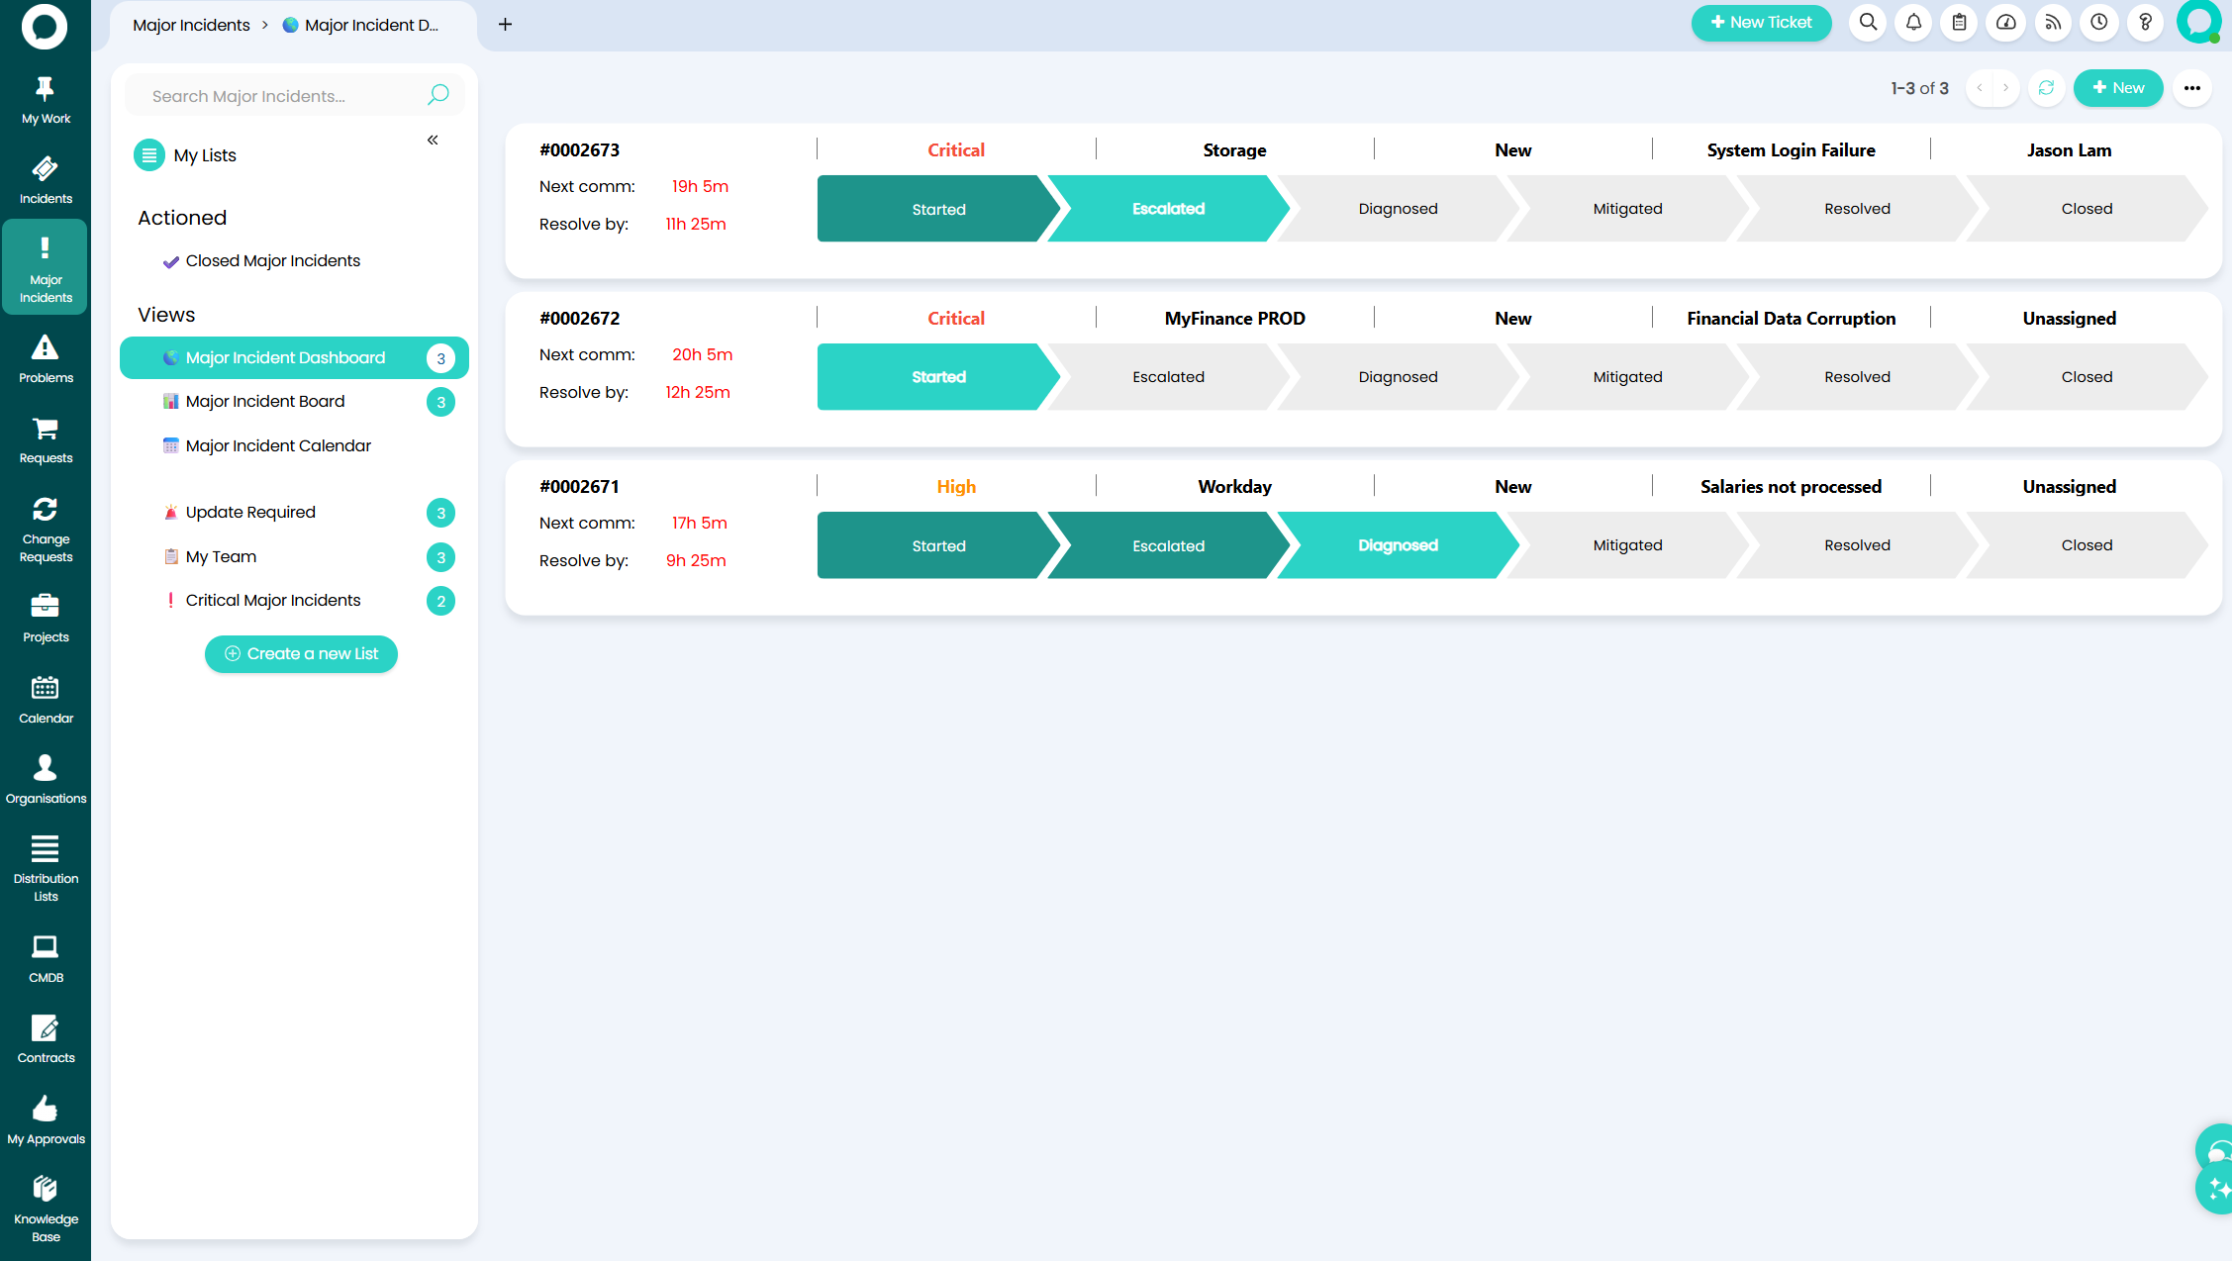Set ticket #0002671 stage to Mitigated
This screenshot has width=2232, height=1261.
click(1627, 545)
